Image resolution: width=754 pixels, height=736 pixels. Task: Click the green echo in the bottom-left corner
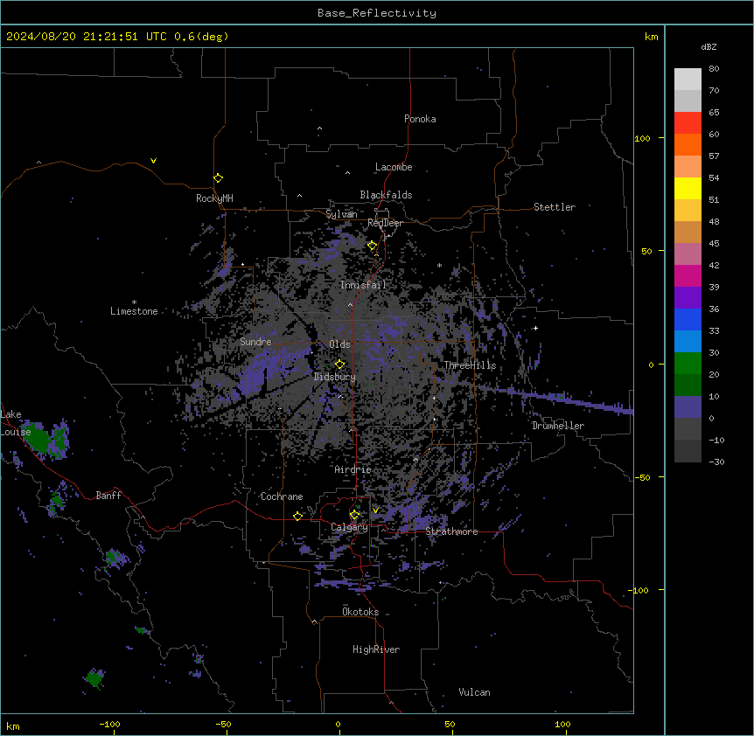coord(94,678)
